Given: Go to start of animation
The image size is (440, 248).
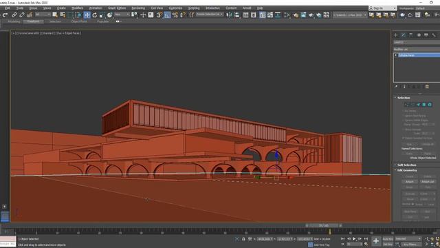Looking at the screenshot, I should [x=342, y=239].
